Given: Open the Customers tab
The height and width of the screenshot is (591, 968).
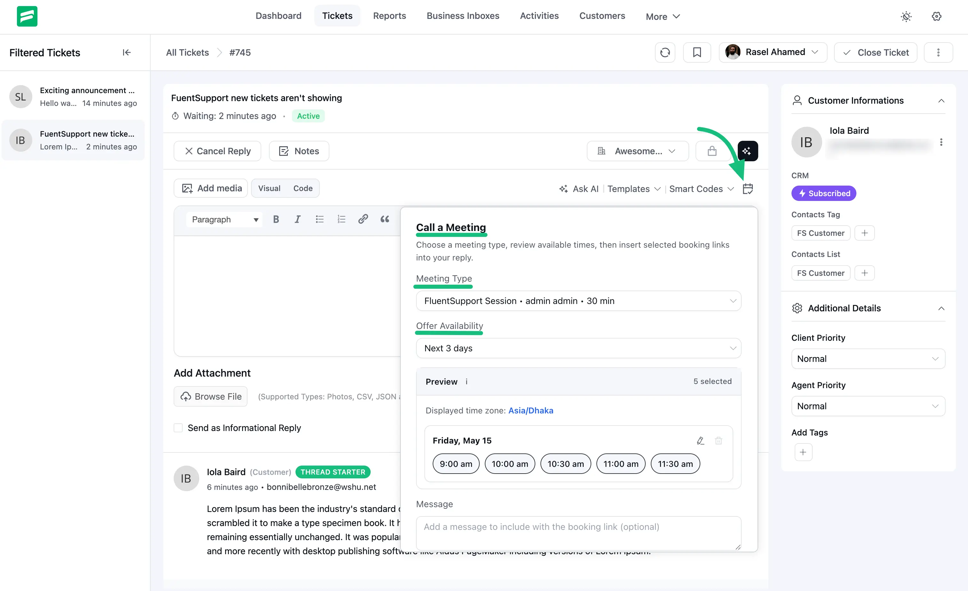Looking at the screenshot, I should (602, 16).
